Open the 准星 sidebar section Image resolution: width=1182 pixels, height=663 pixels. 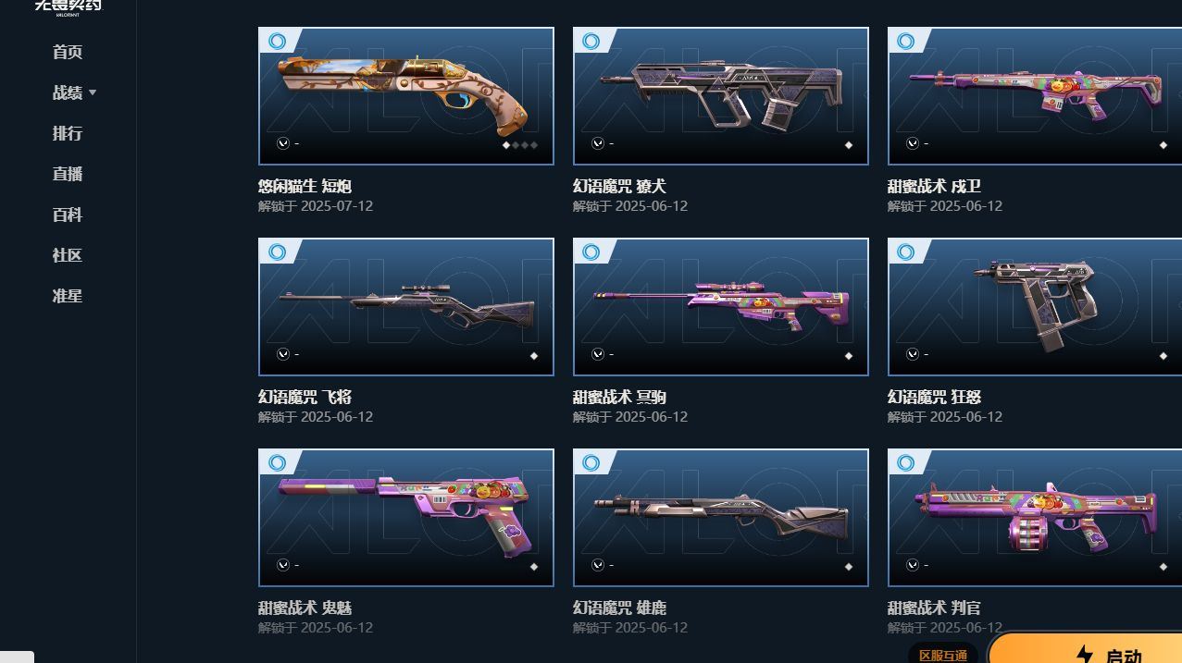tap(68, 296)
